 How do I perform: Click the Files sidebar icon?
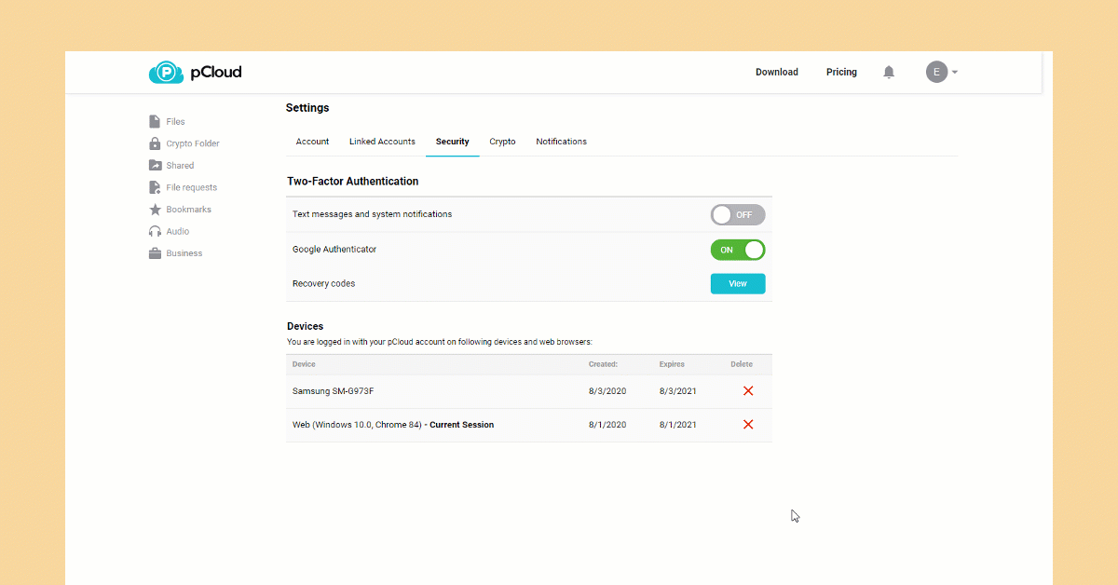[155, 122]
